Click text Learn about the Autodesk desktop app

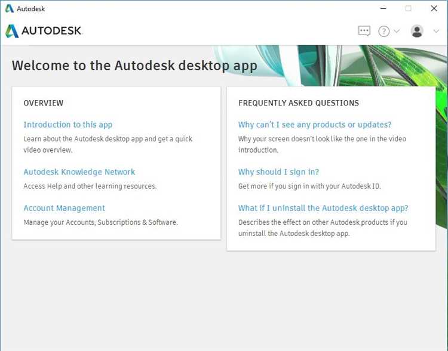pos(108,144)
